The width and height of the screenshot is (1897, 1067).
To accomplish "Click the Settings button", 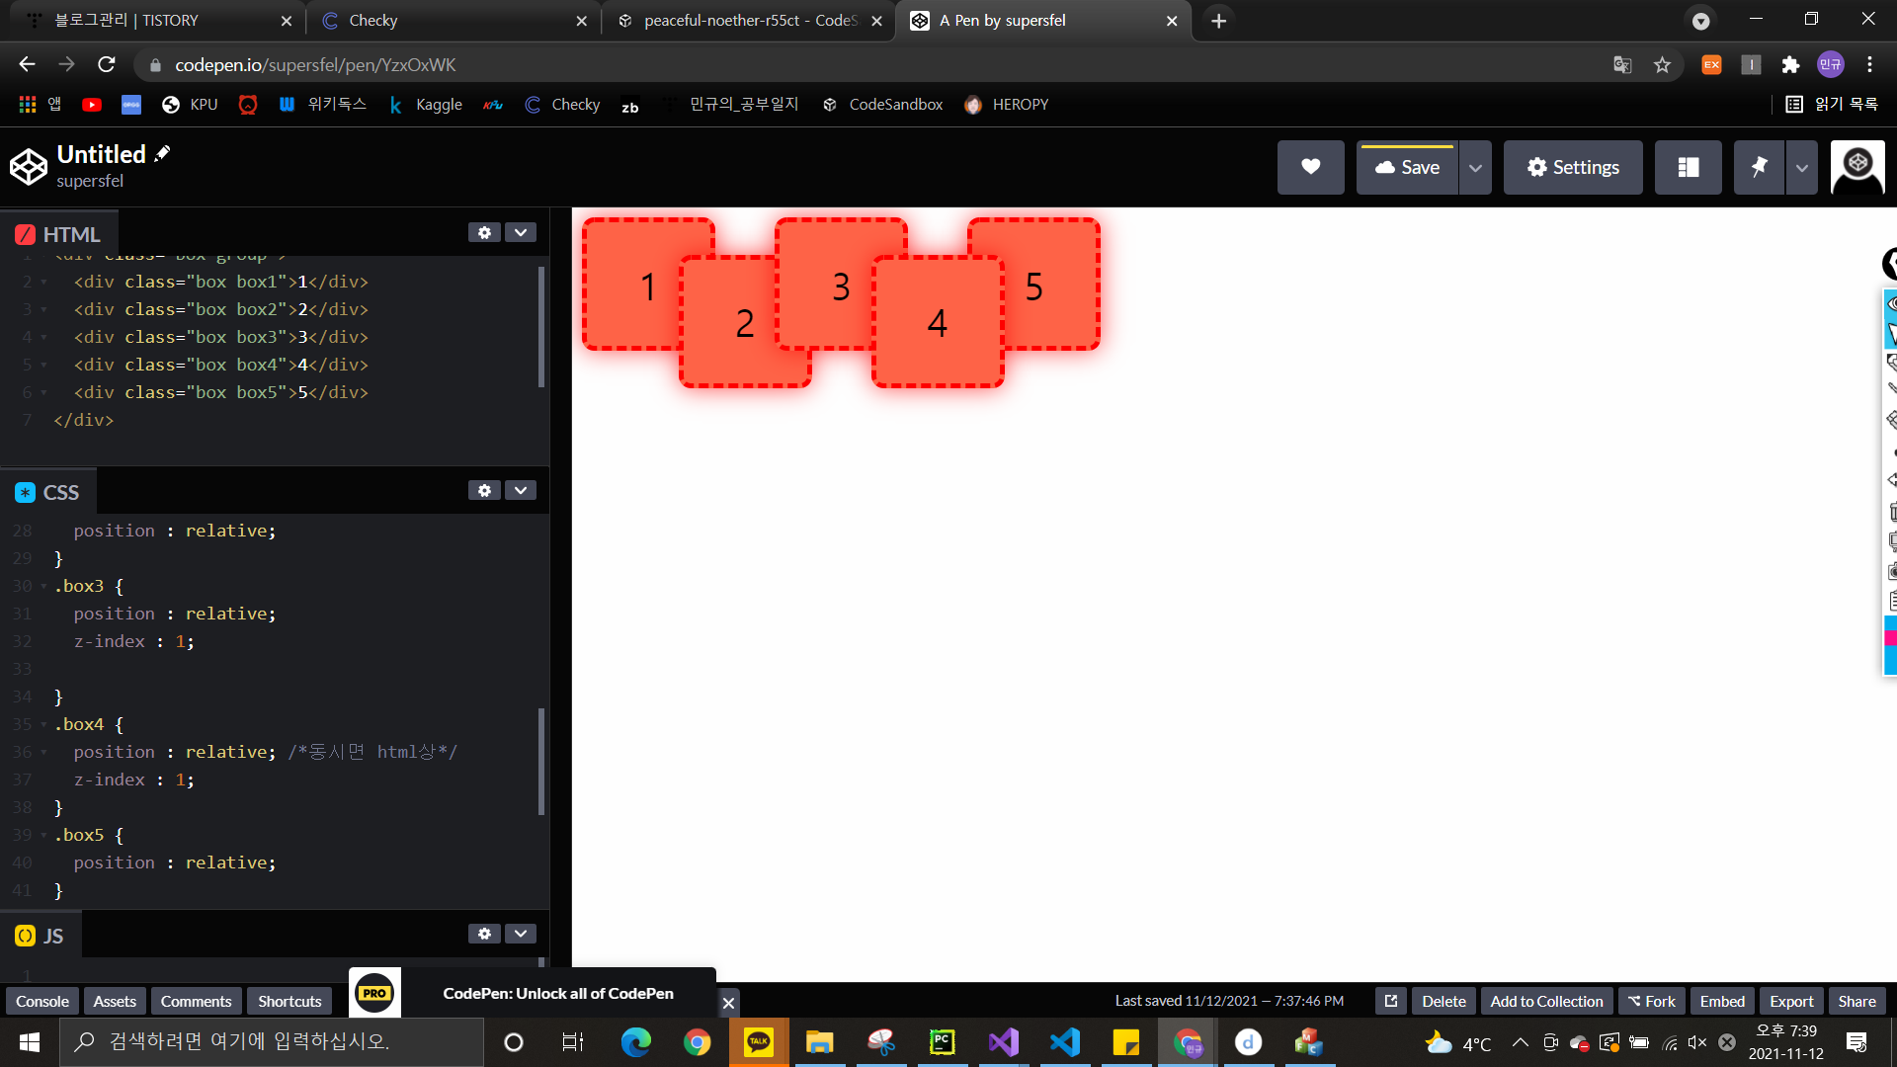I will pos(1573,167).
